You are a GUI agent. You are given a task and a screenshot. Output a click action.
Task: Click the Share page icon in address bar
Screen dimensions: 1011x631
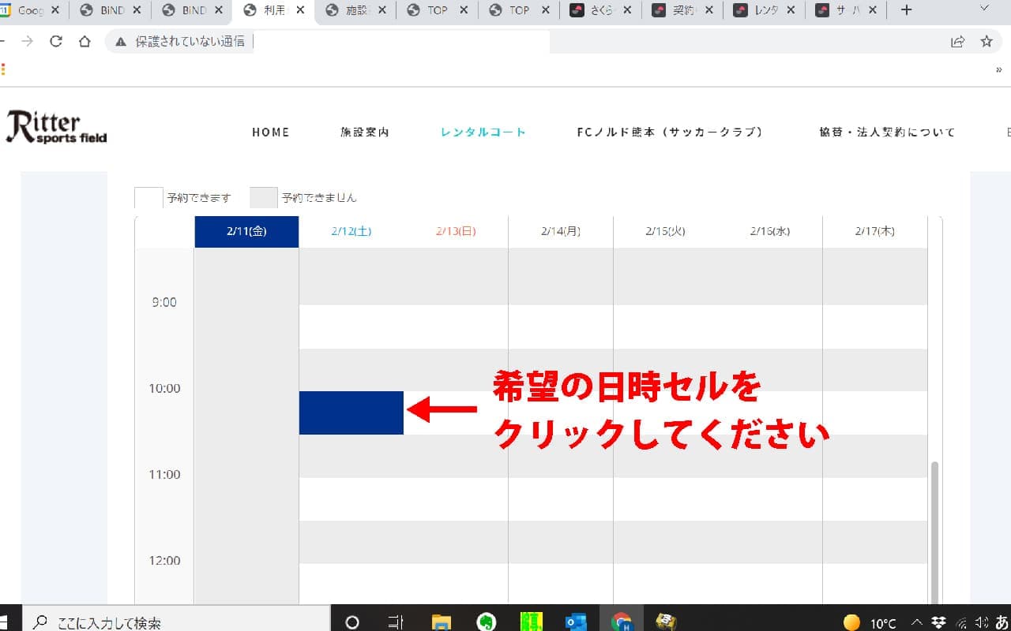tap(957, 42)
